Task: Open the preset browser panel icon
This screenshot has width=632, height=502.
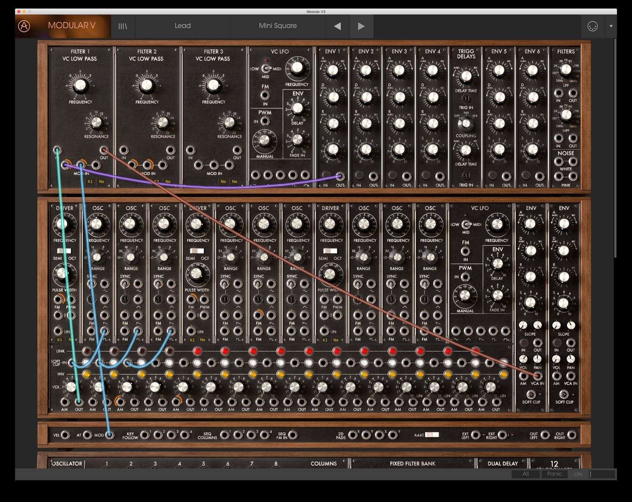Action: 123,26
